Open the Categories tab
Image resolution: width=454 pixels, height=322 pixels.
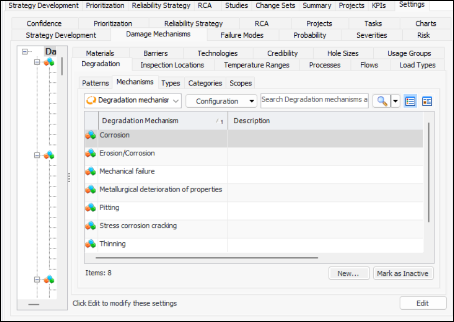(x=205, y=83)
